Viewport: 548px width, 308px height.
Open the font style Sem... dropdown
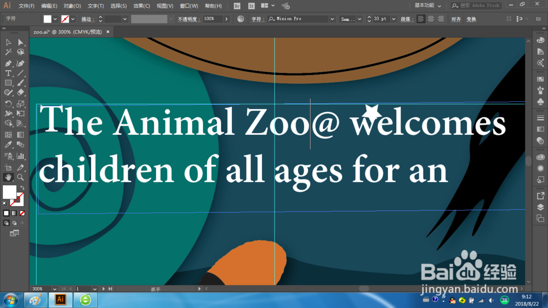coord(359,19)
